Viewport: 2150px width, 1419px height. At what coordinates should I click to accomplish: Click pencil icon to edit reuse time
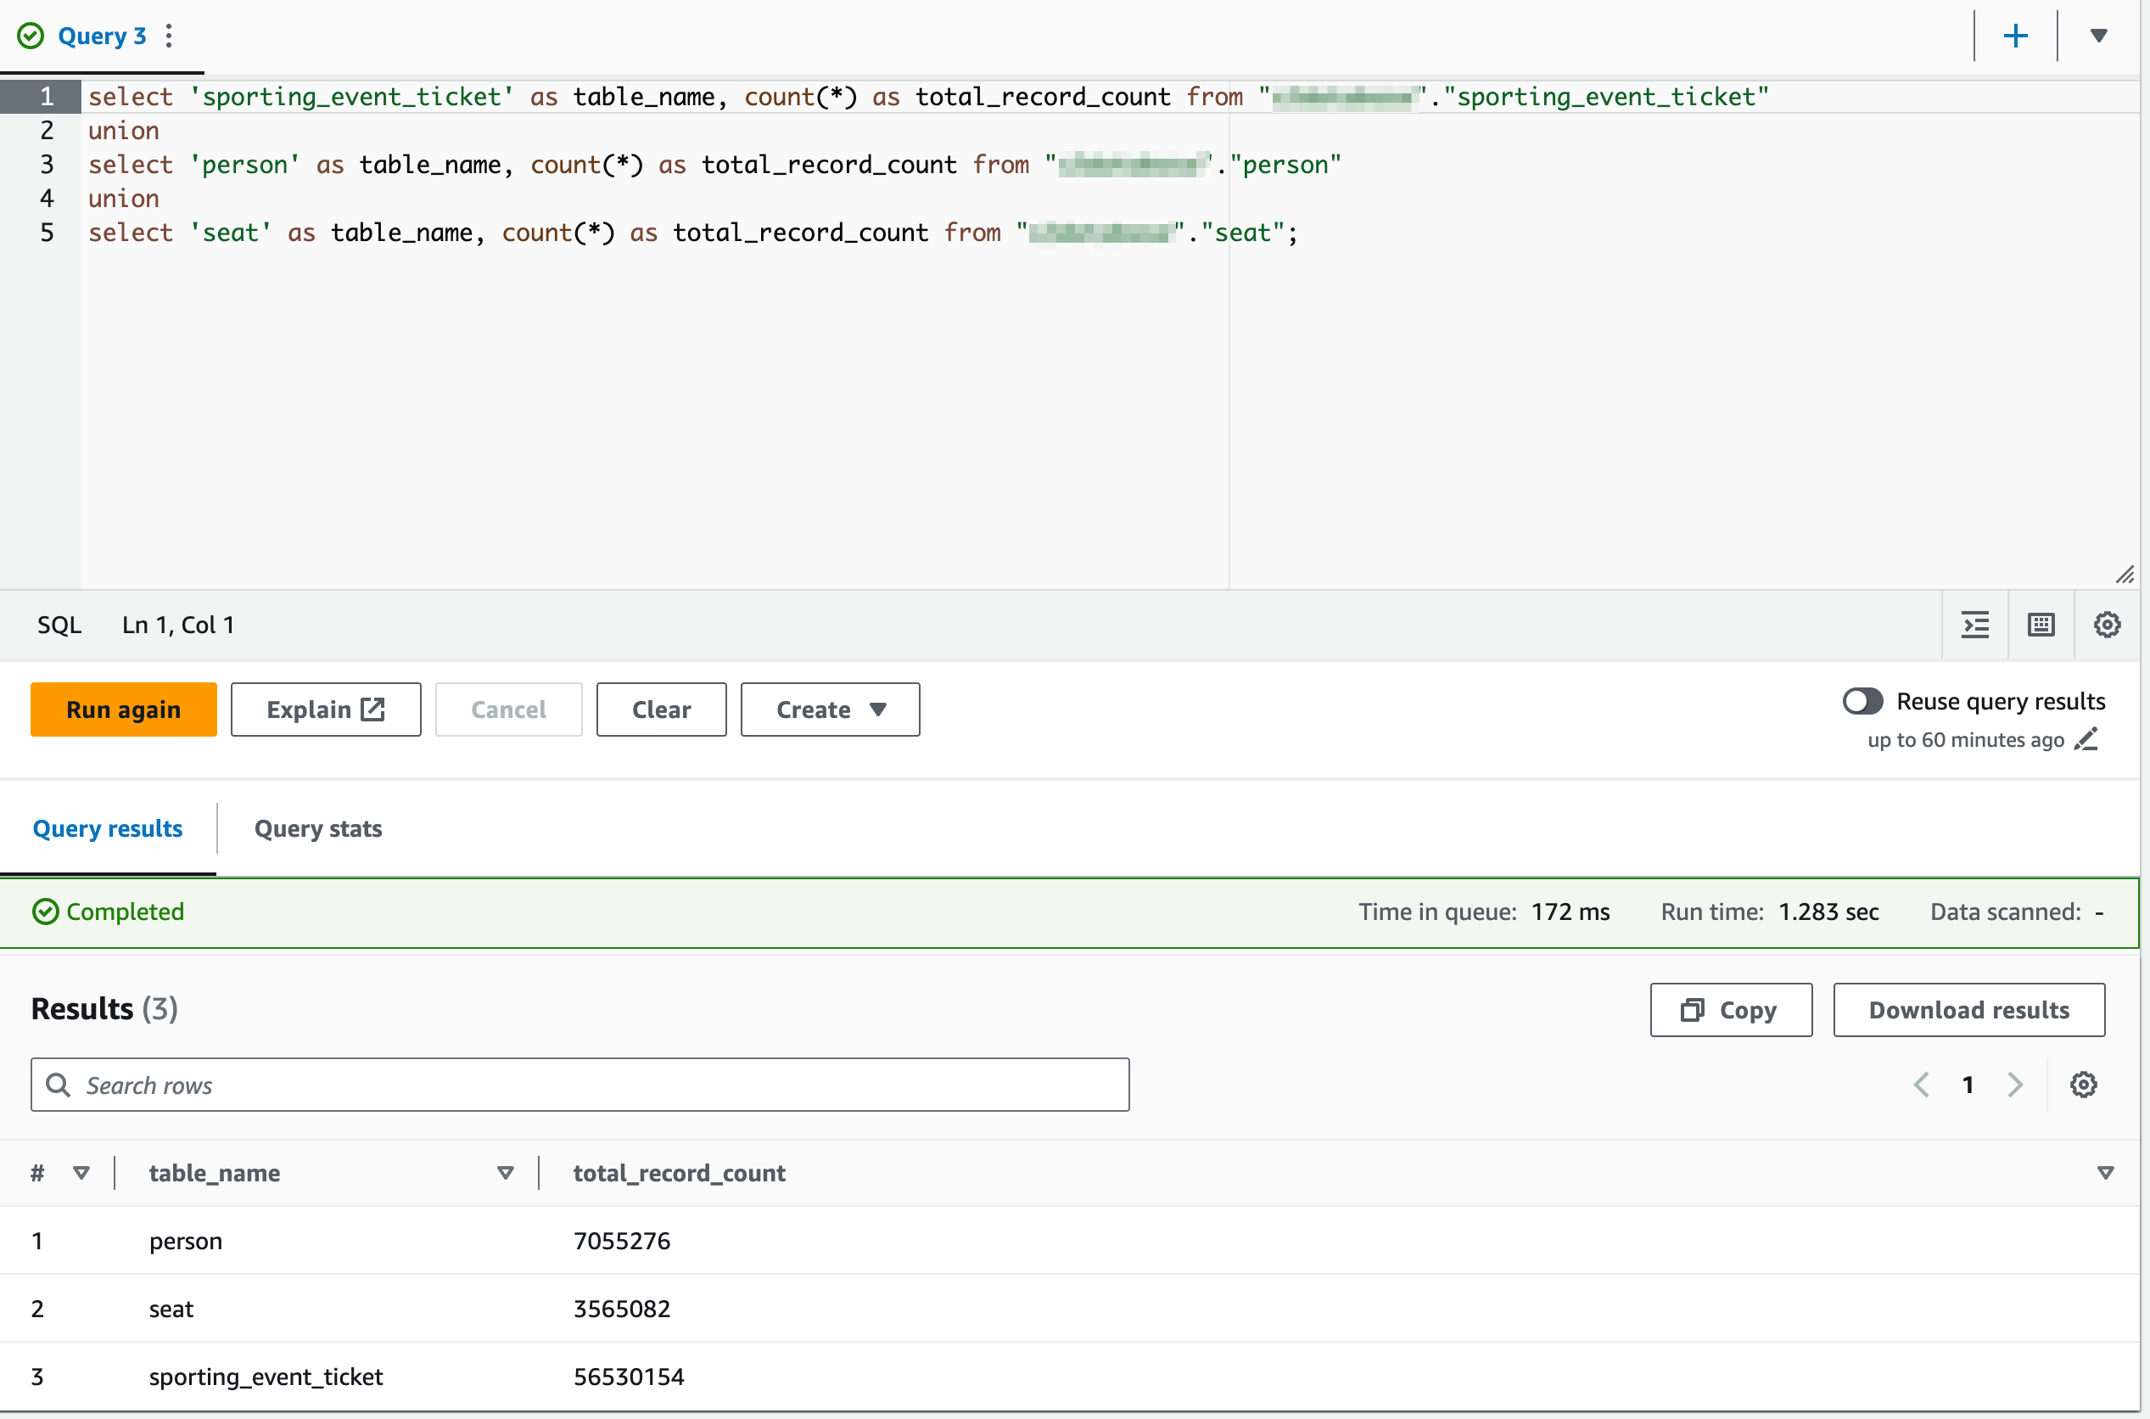click(2086, 739)
